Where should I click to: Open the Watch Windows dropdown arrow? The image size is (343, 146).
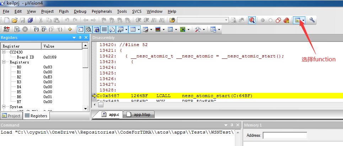tap(126, 29)
